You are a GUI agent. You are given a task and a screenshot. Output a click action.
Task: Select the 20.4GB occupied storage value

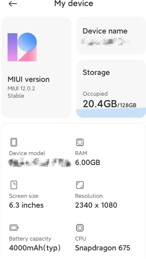(x=100, y=104)
